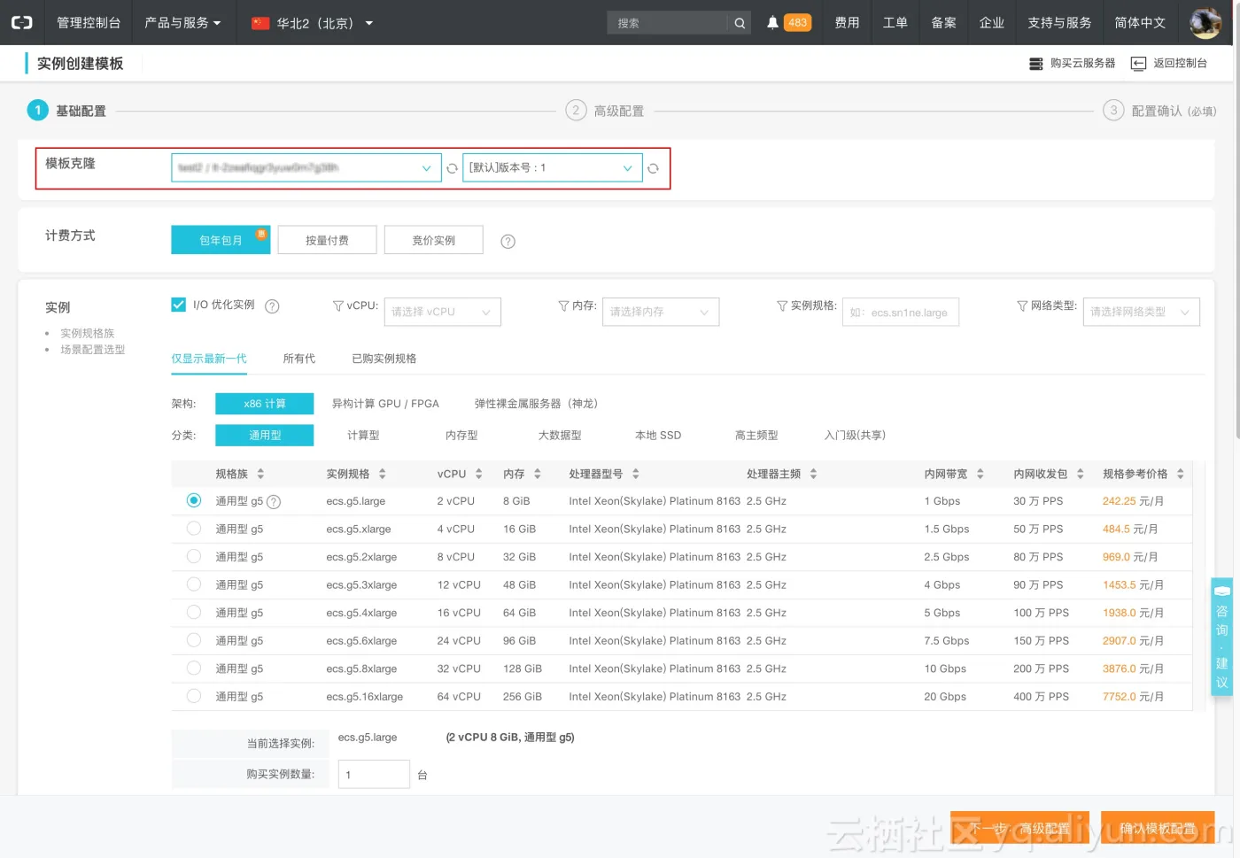Image resolution: width=1240 pixels, height=858 pixels.
Task: Click 确认模板配置 button
Action: tap(1158, 829)
